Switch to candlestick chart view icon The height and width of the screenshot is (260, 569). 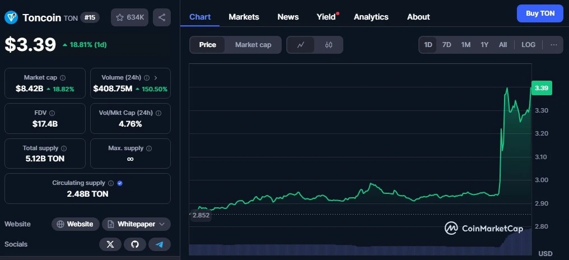point(329,45)
